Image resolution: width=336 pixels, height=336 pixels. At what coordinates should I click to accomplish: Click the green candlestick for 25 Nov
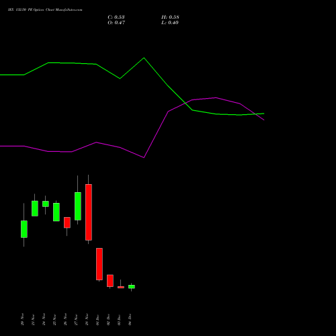pyautogui.click(x=56, y=212)
